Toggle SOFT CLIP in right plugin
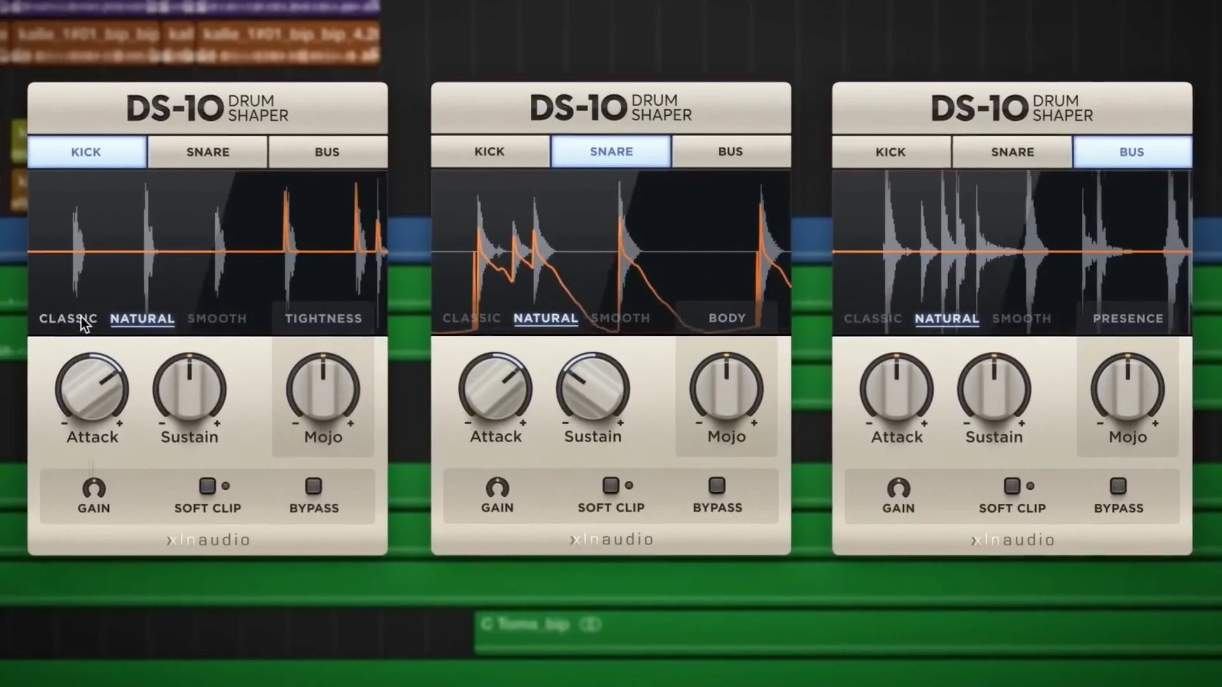Screen dimensions: 1222x687 (1012, 486)
